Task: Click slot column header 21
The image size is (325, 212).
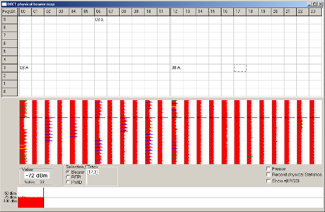Action: coord(290,12)
